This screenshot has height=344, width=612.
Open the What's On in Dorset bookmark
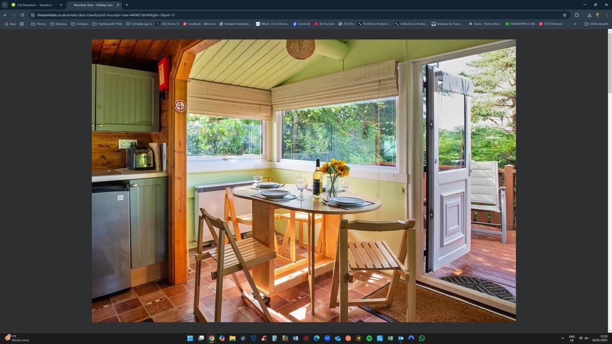[273, 23]
